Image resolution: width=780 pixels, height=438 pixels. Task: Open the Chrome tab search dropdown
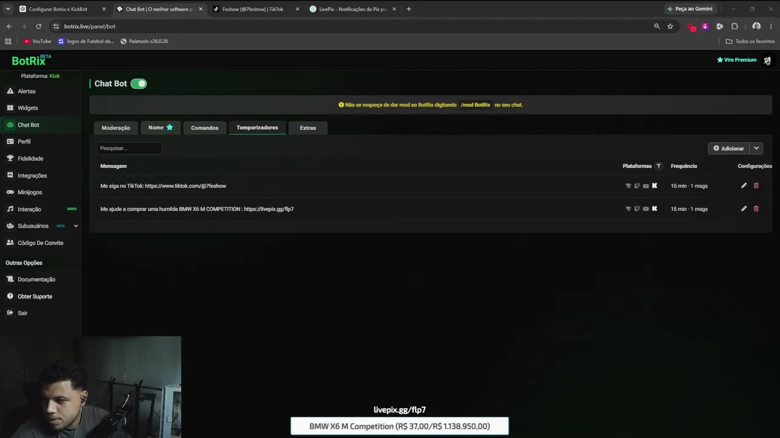click(8, 9)
